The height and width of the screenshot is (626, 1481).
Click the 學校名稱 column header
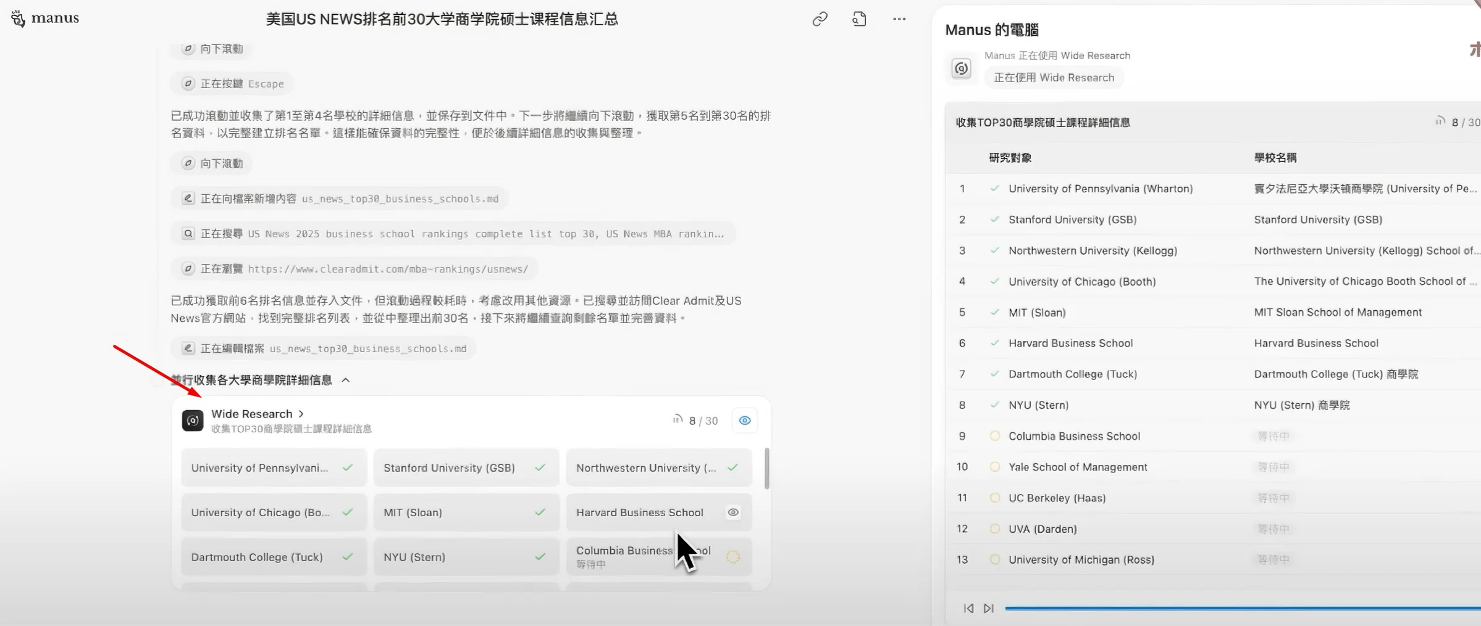click(x=1275, y=157)
